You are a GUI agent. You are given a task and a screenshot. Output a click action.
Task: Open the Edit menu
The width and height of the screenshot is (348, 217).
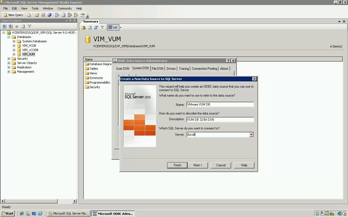14,8
